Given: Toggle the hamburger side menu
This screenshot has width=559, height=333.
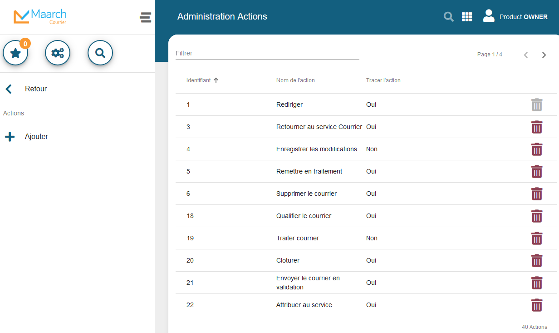Looking at the screenshot, I should [145, 18].
